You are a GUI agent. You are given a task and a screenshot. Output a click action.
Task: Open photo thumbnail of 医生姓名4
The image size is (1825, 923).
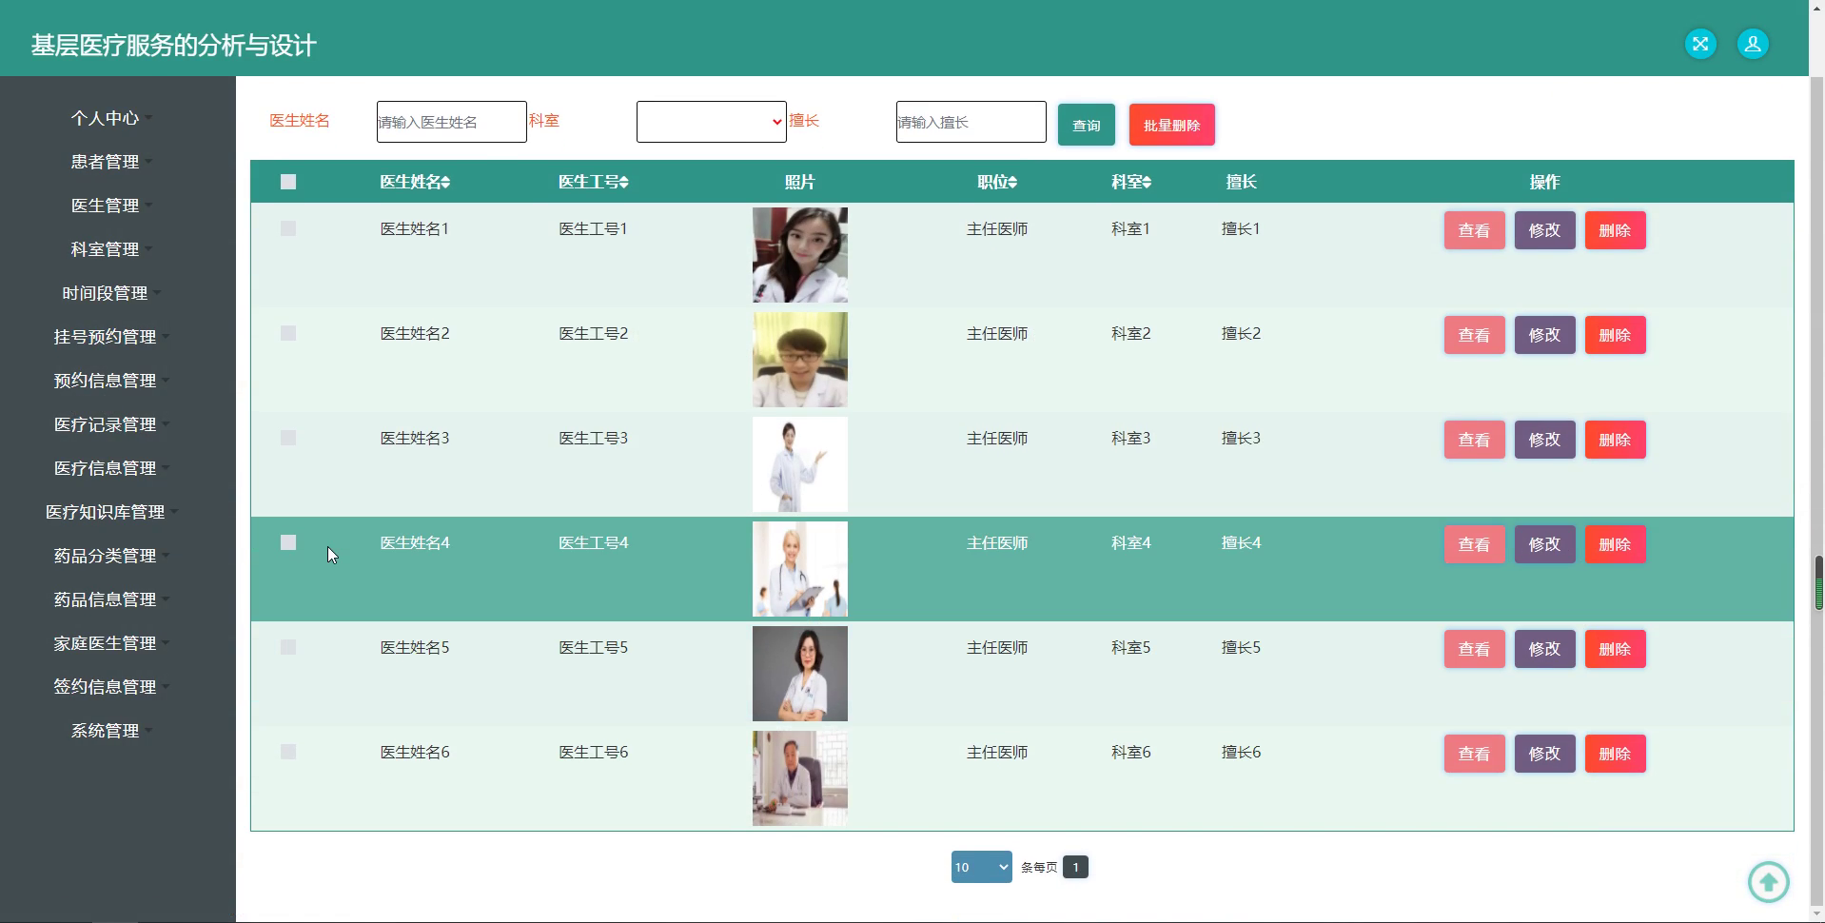pos(800,569)
